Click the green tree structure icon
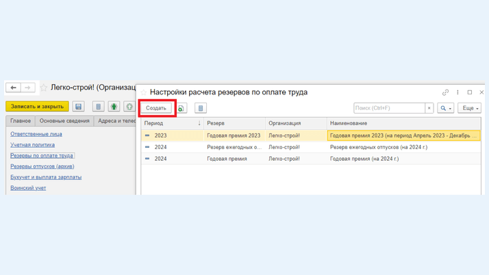 click(114, 107)
